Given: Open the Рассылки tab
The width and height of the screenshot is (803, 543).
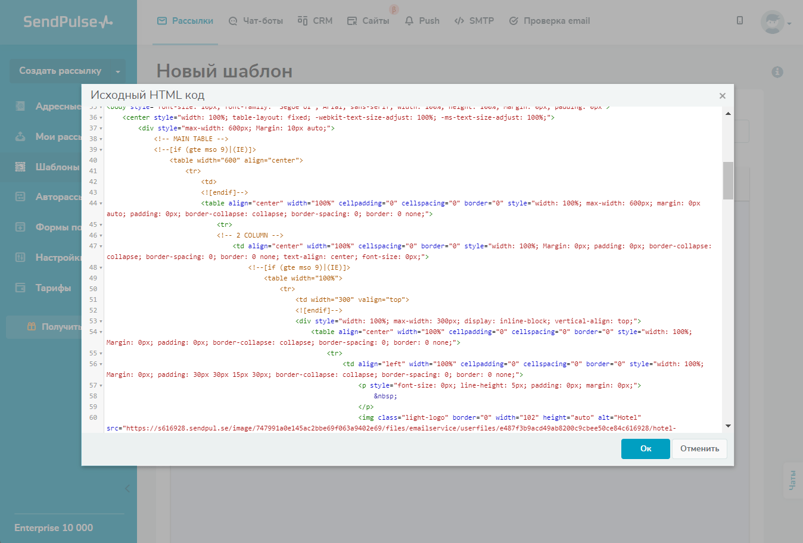Looking at the screenshot, I should coord(185,21).
